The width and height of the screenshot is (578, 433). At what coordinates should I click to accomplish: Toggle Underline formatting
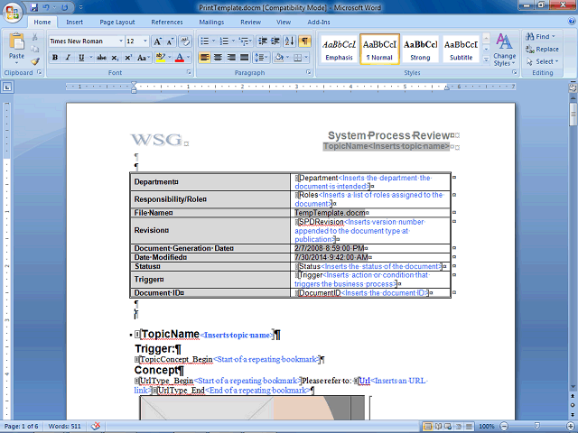[81, 58]
